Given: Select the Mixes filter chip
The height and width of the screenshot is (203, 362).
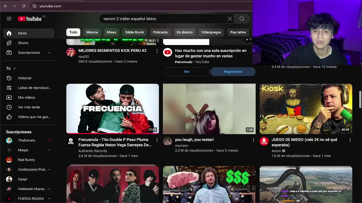Looking at the screenshot, I should coord(111,32).
